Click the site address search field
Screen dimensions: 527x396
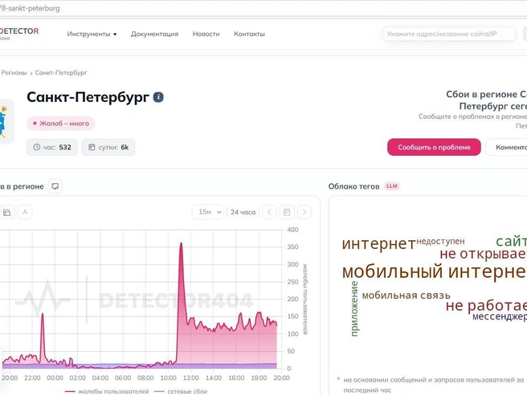tap(449, 34)
